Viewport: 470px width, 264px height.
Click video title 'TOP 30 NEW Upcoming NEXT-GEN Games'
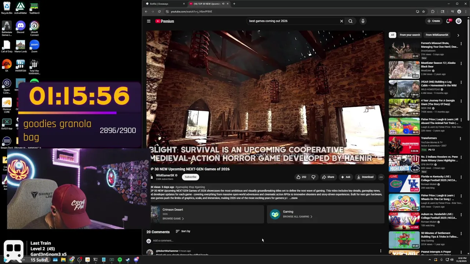coord(190,169)
